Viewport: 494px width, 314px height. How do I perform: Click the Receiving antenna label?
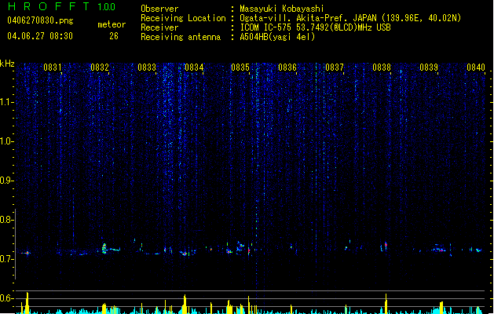[181, 37]
